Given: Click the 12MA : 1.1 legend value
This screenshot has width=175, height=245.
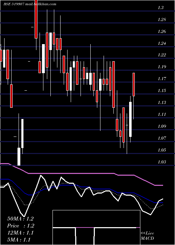Looking at the screenshot, I should coord(20,233).
